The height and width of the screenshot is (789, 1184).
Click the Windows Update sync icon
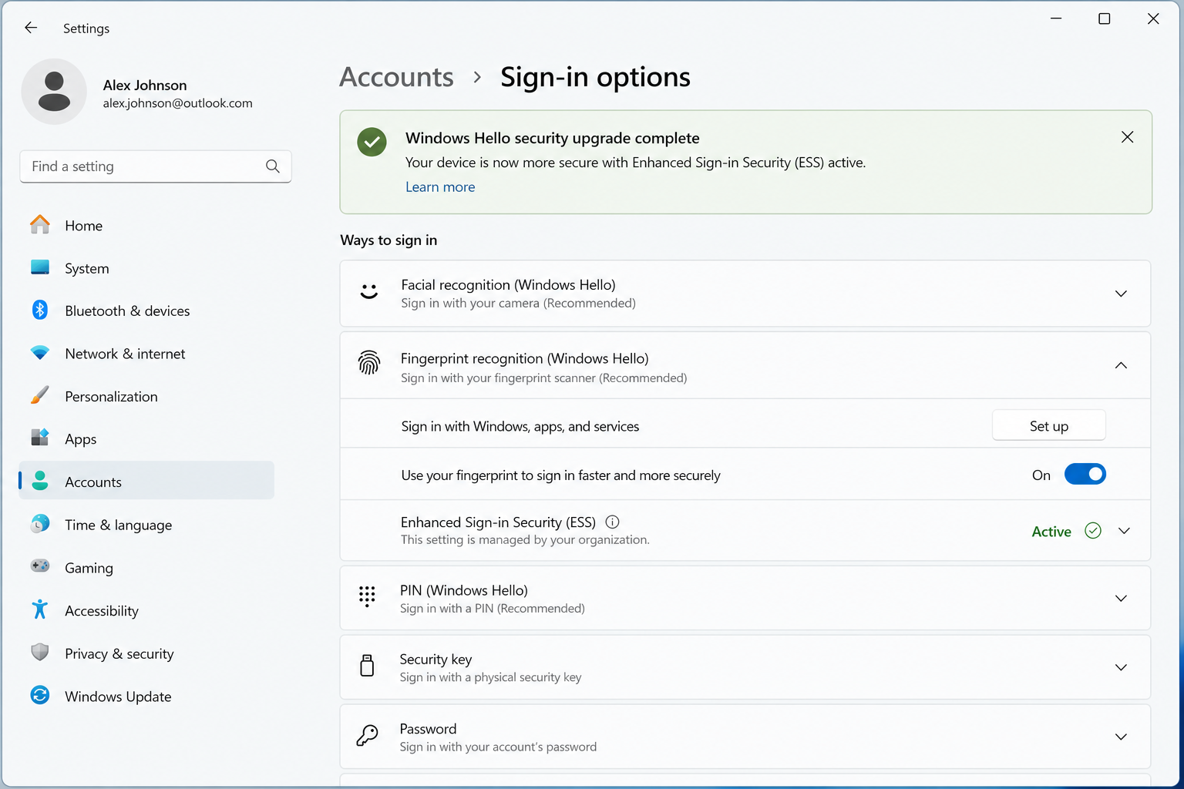coord(40,696)
